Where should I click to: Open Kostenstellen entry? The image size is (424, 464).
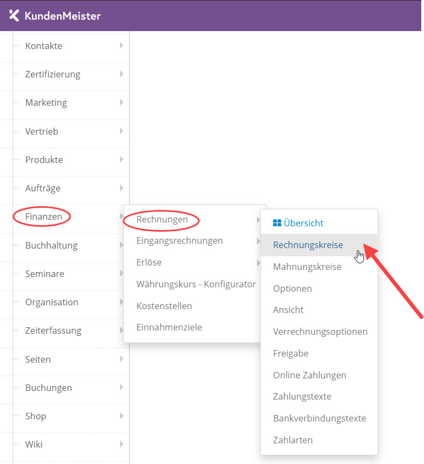164,306
